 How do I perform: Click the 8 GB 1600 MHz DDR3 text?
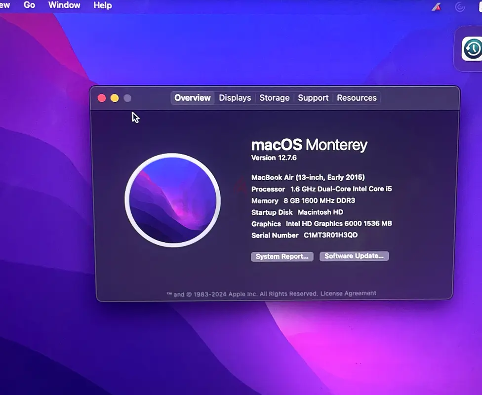(x=319, y=200)
